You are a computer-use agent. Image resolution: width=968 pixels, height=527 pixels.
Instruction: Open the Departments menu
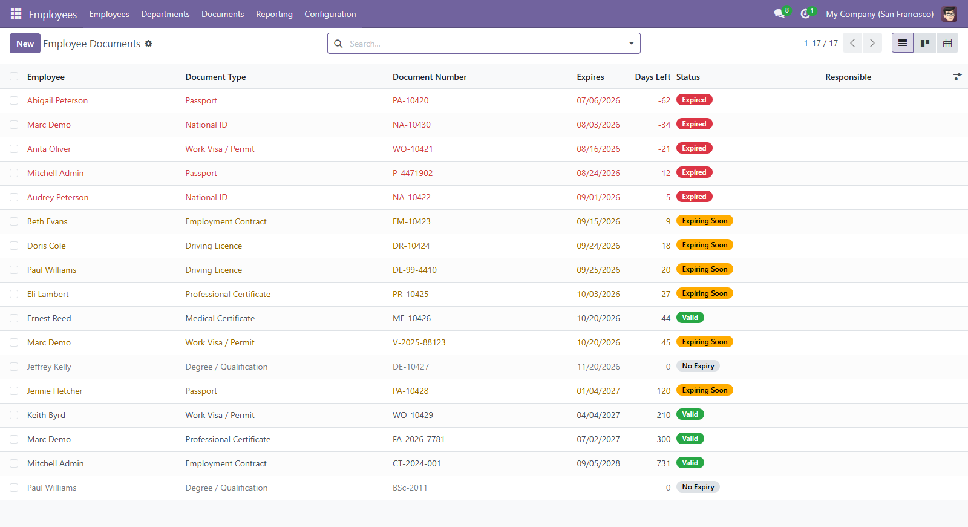coord(165,14)
